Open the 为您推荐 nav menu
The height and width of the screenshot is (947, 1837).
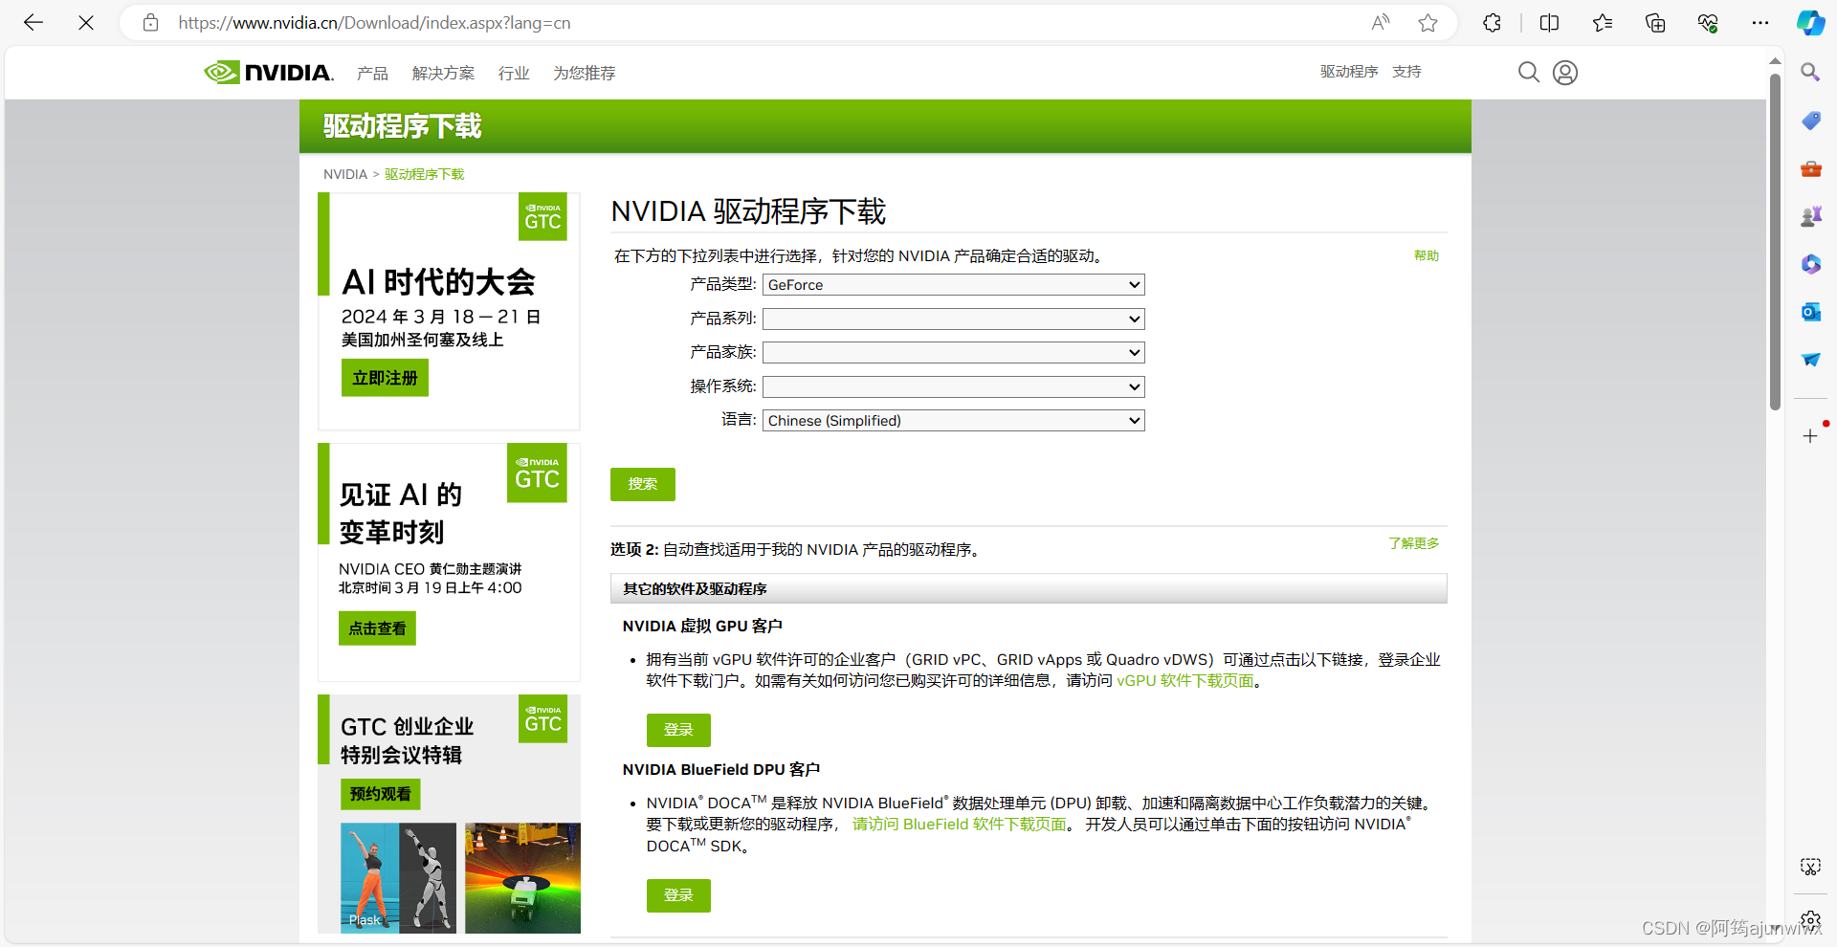(x=584, y=74)
